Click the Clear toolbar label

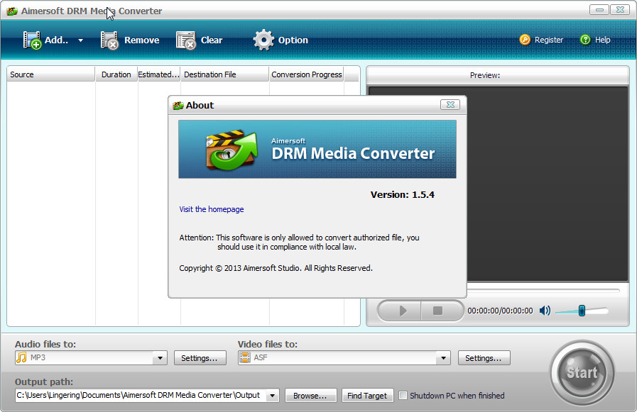point(212,40)
